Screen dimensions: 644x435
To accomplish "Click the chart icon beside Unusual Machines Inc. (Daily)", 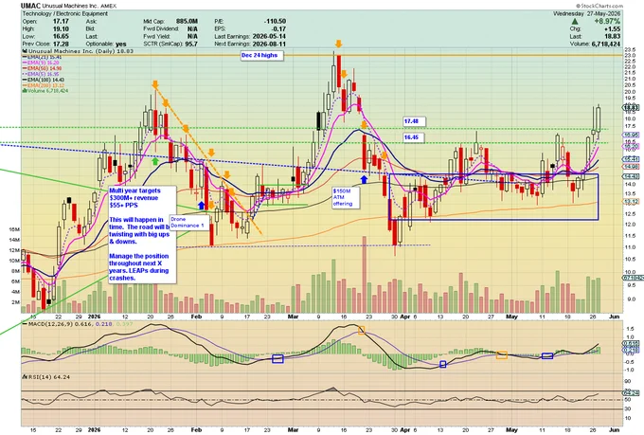I will click(x=24, y=51).
